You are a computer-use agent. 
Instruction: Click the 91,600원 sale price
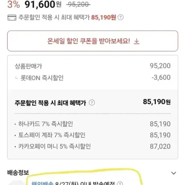43,5
